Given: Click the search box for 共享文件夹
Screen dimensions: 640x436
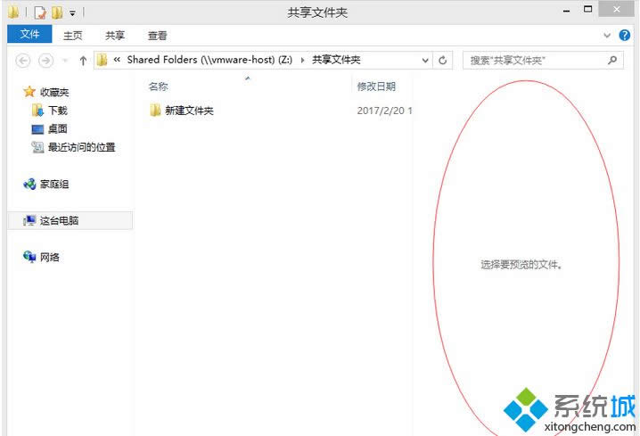Looking at the screenshot, I should 535,61.
